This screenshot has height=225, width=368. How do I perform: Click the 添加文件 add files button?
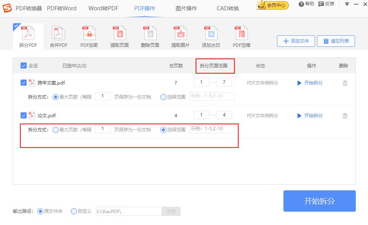coord(296,41)
